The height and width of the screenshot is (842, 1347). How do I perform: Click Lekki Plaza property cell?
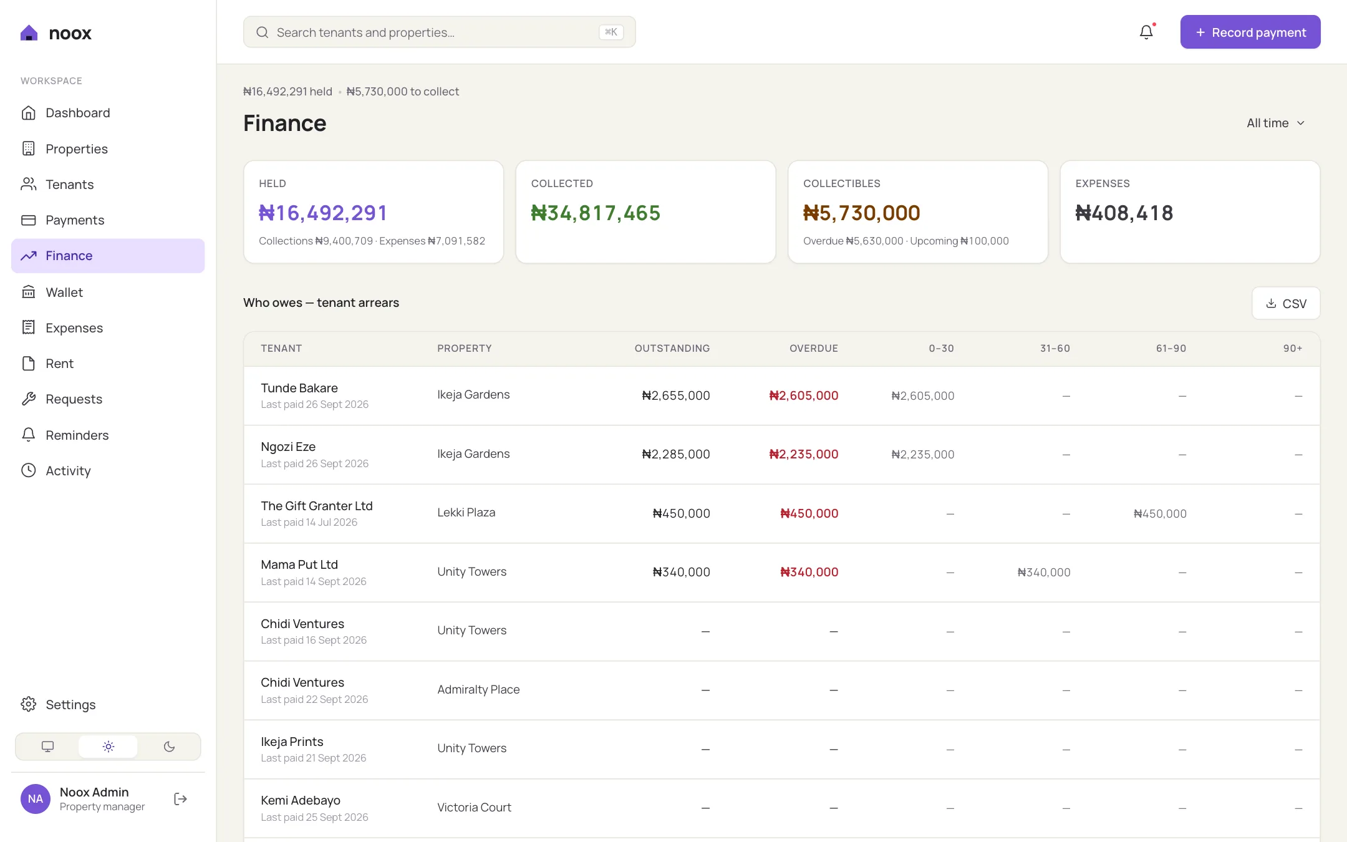point(466,513)
